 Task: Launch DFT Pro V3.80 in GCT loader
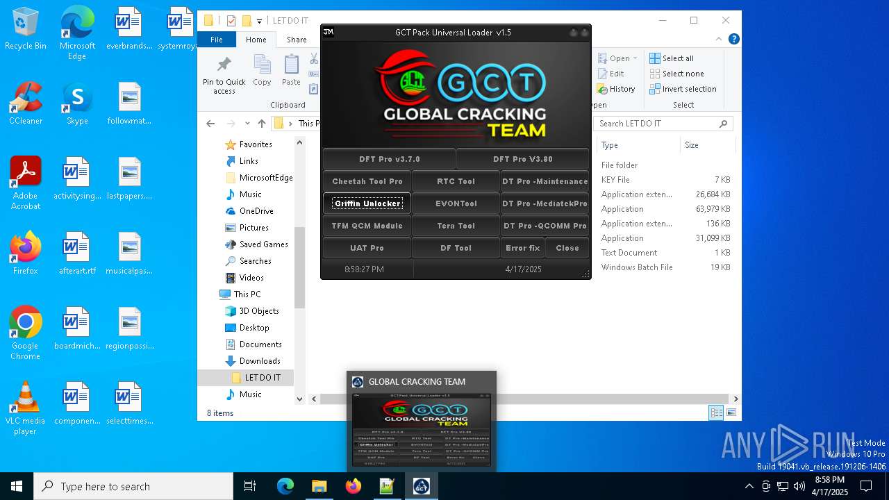coord(522,159)
